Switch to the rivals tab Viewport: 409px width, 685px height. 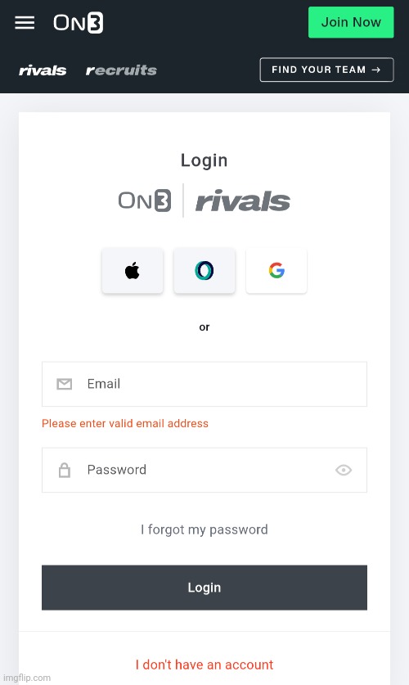coord(43,70)
